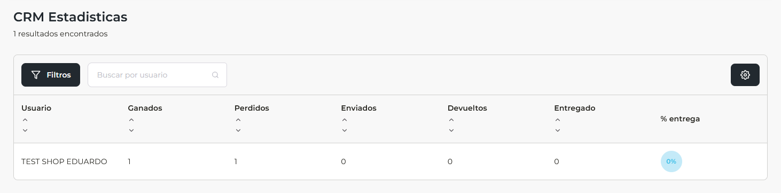Click the % entrega column header
Image resolution: width=781 pixels, height=193 pixels.
click(x=680, y=119)
